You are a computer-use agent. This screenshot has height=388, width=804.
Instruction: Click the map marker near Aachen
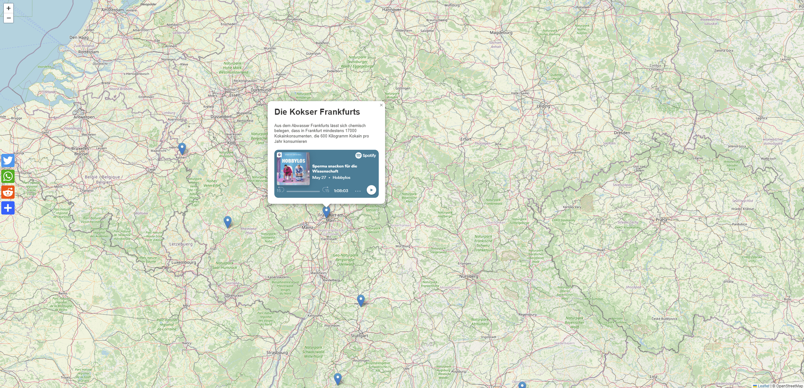point(182,148)
